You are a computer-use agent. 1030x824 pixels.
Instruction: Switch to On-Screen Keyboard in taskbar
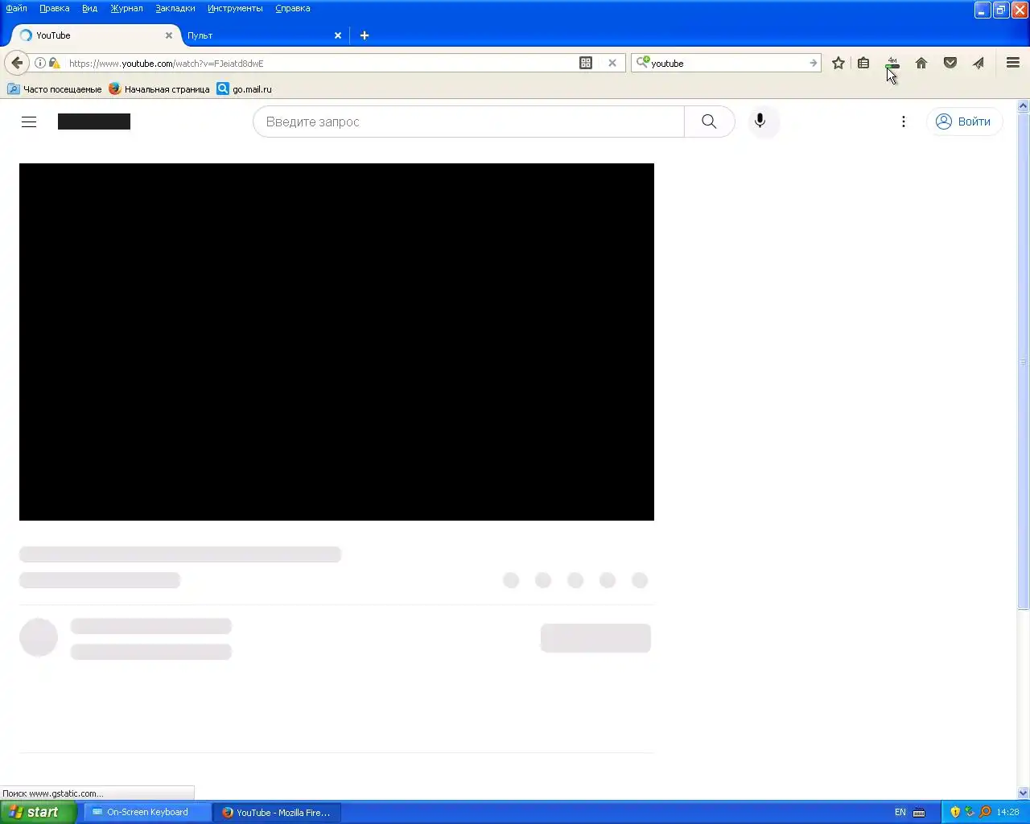(147, 812)
